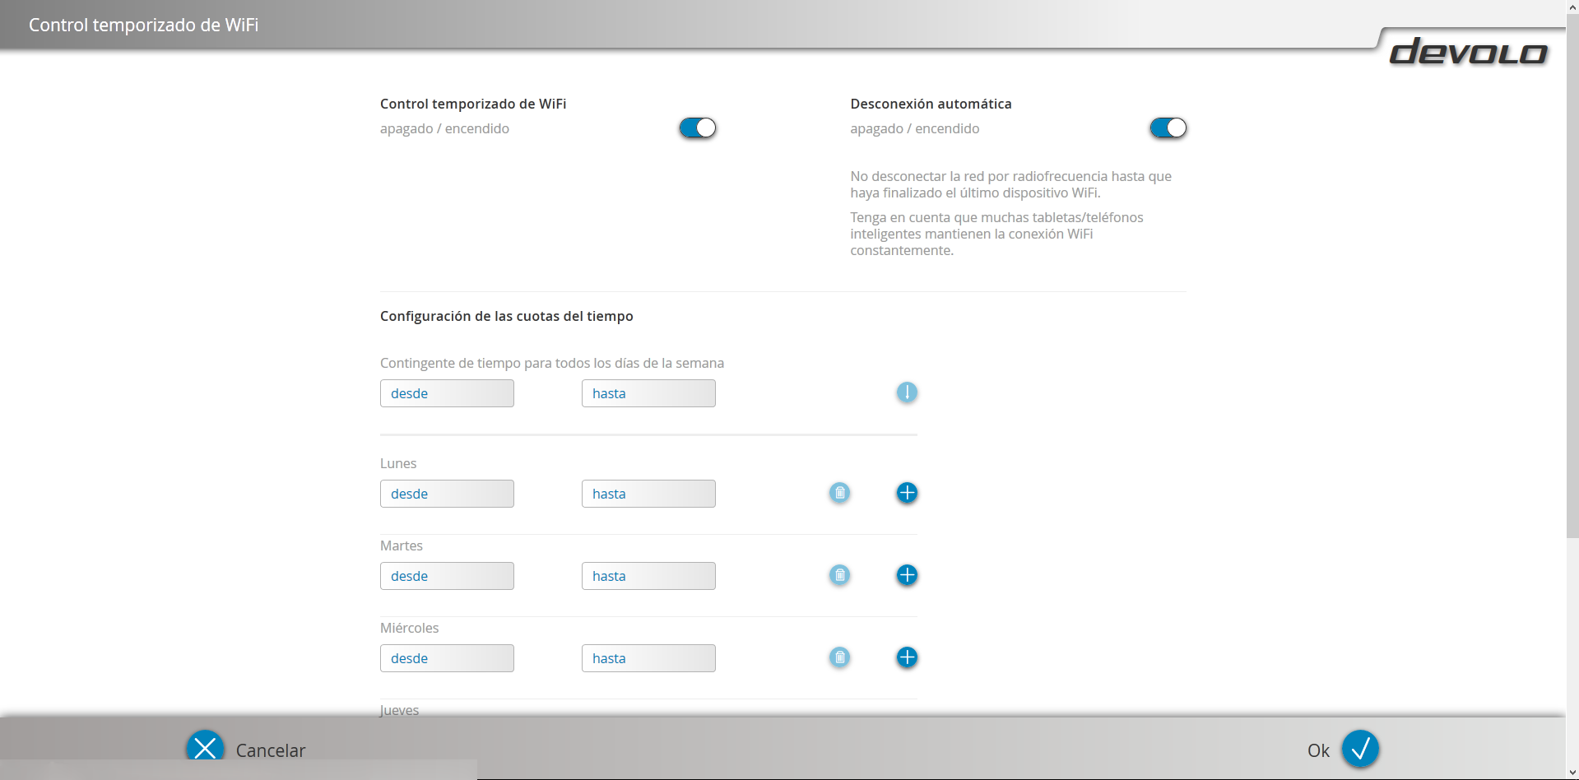
Task: Select the Lunes 'hasta' field
Action: pos(648,494)
